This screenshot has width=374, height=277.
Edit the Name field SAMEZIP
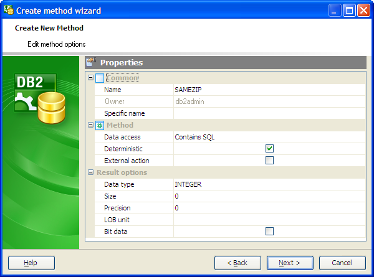pyautogui.click(x=269, y=90)
